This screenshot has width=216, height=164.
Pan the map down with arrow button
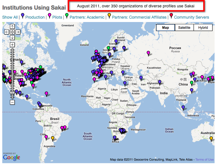[x=12, y=38]
